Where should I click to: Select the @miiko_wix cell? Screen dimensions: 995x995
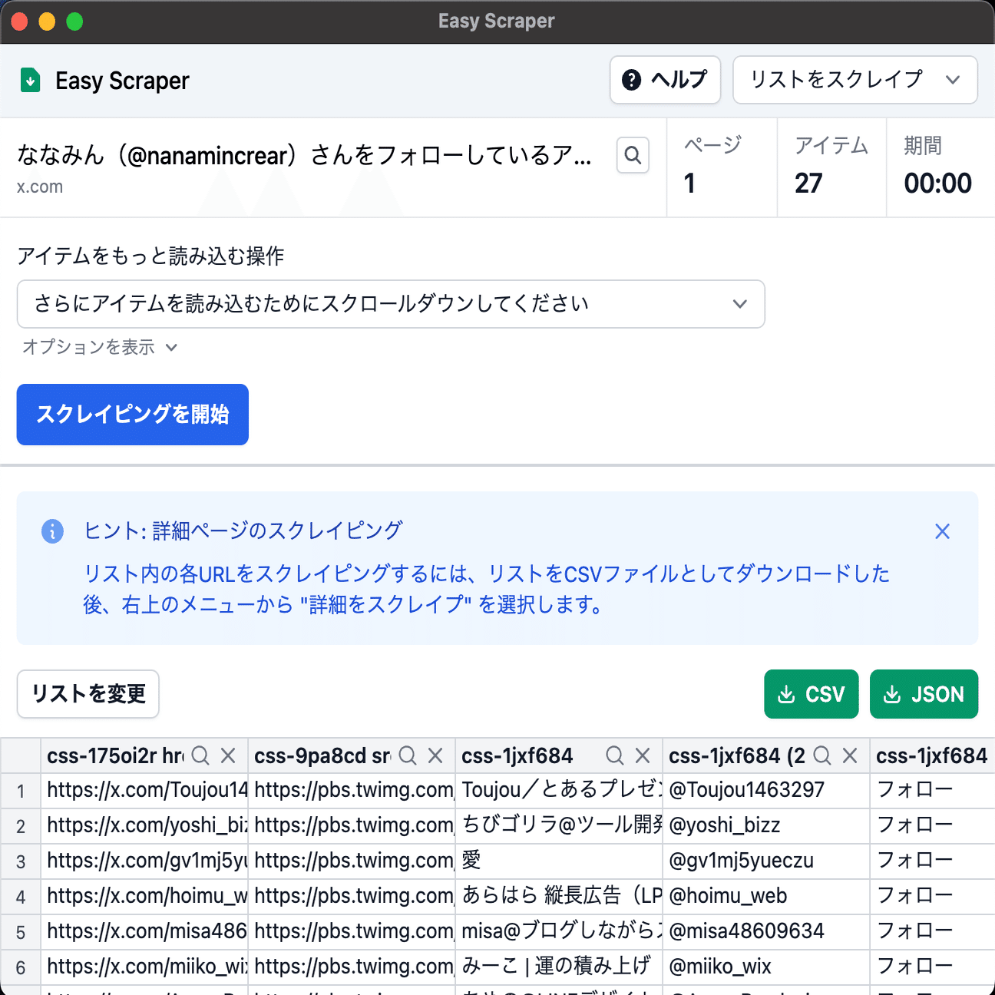766,967
